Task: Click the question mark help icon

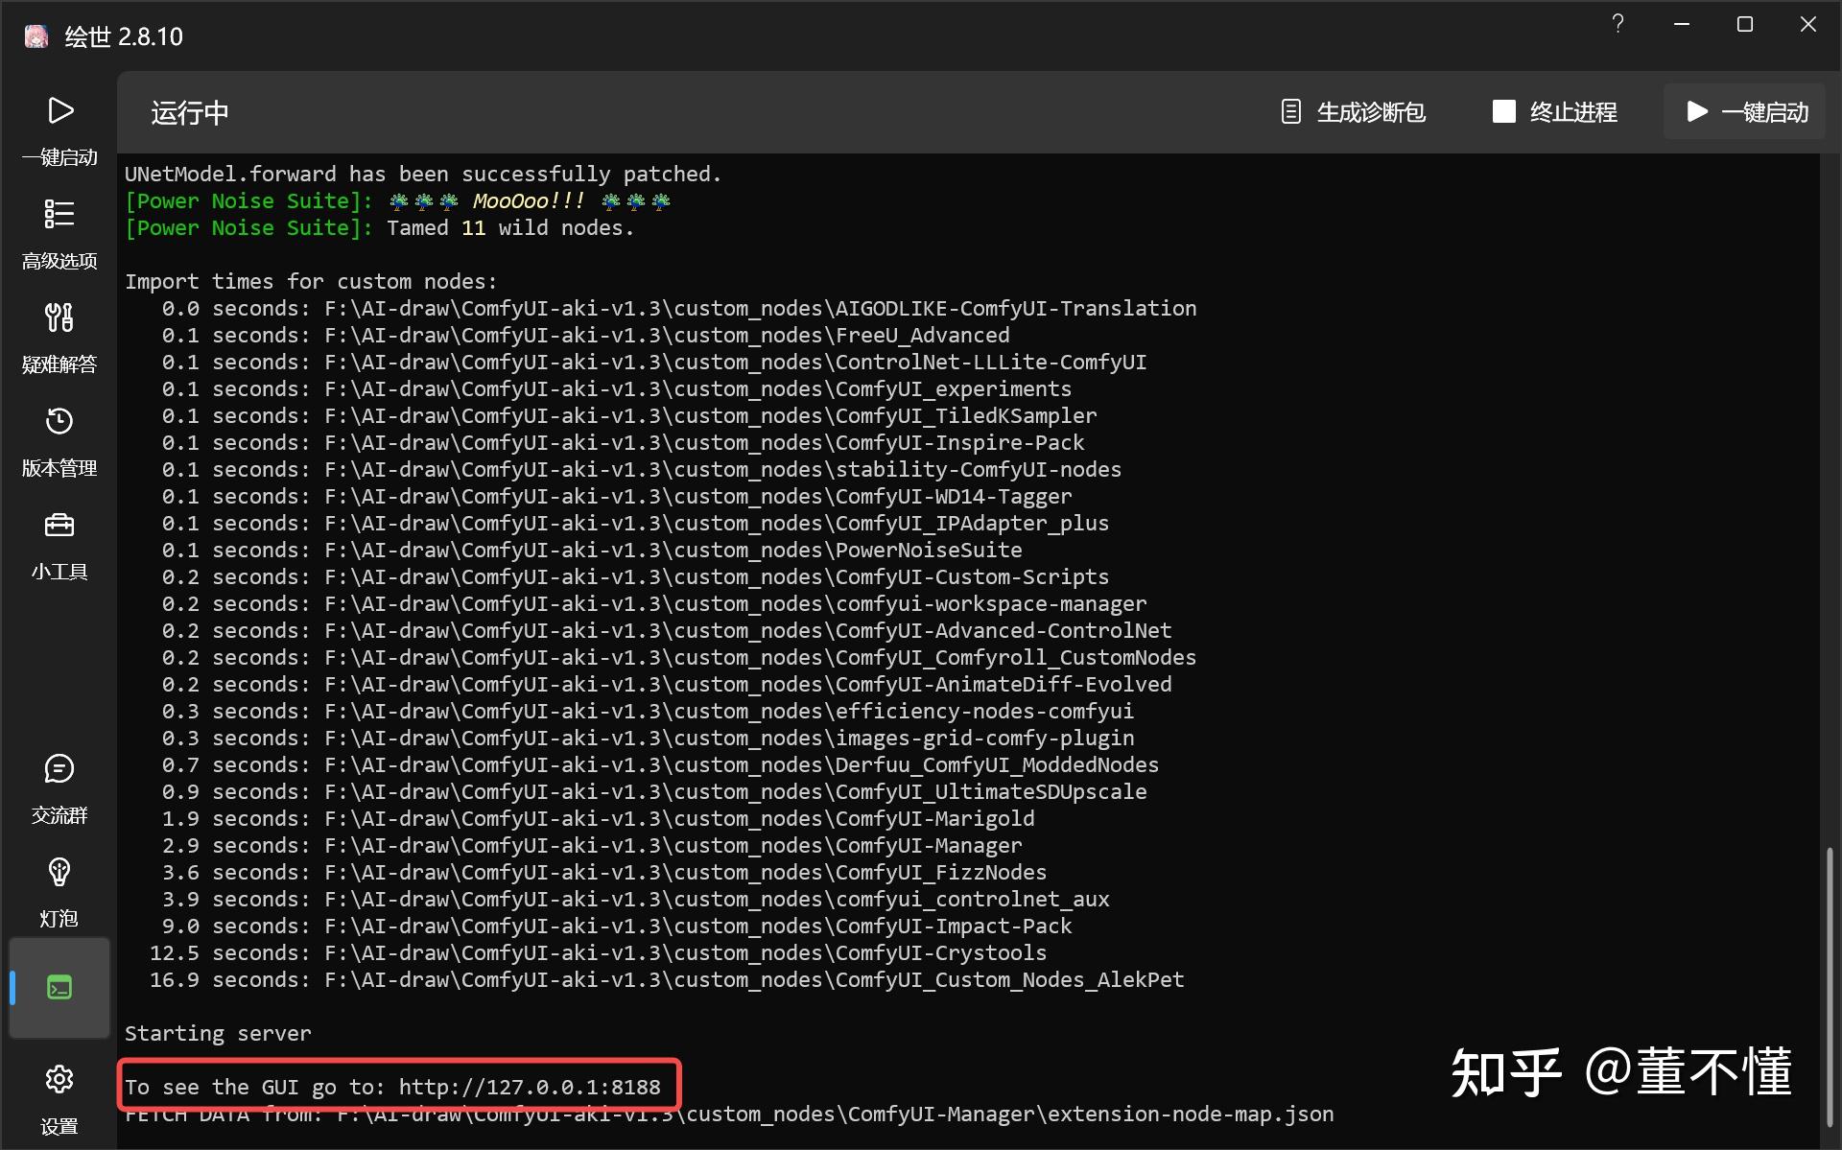Action: tap(1618, 24)
